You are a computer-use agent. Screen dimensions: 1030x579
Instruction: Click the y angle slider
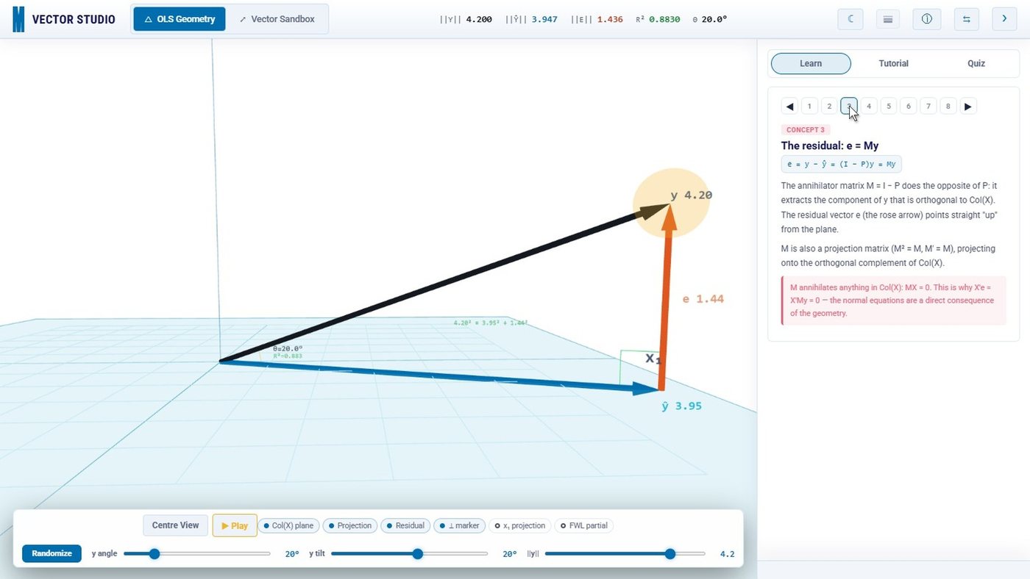click(x=197, y=554)
